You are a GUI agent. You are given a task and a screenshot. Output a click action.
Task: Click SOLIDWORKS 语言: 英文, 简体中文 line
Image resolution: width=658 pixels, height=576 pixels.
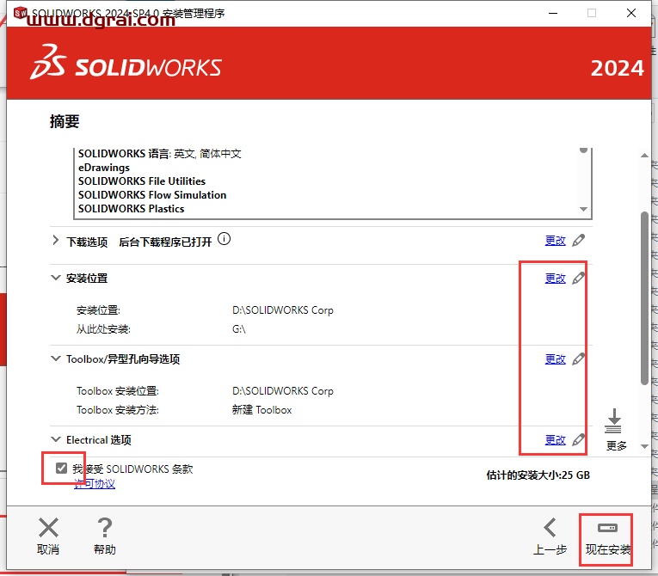pos(160,154)
